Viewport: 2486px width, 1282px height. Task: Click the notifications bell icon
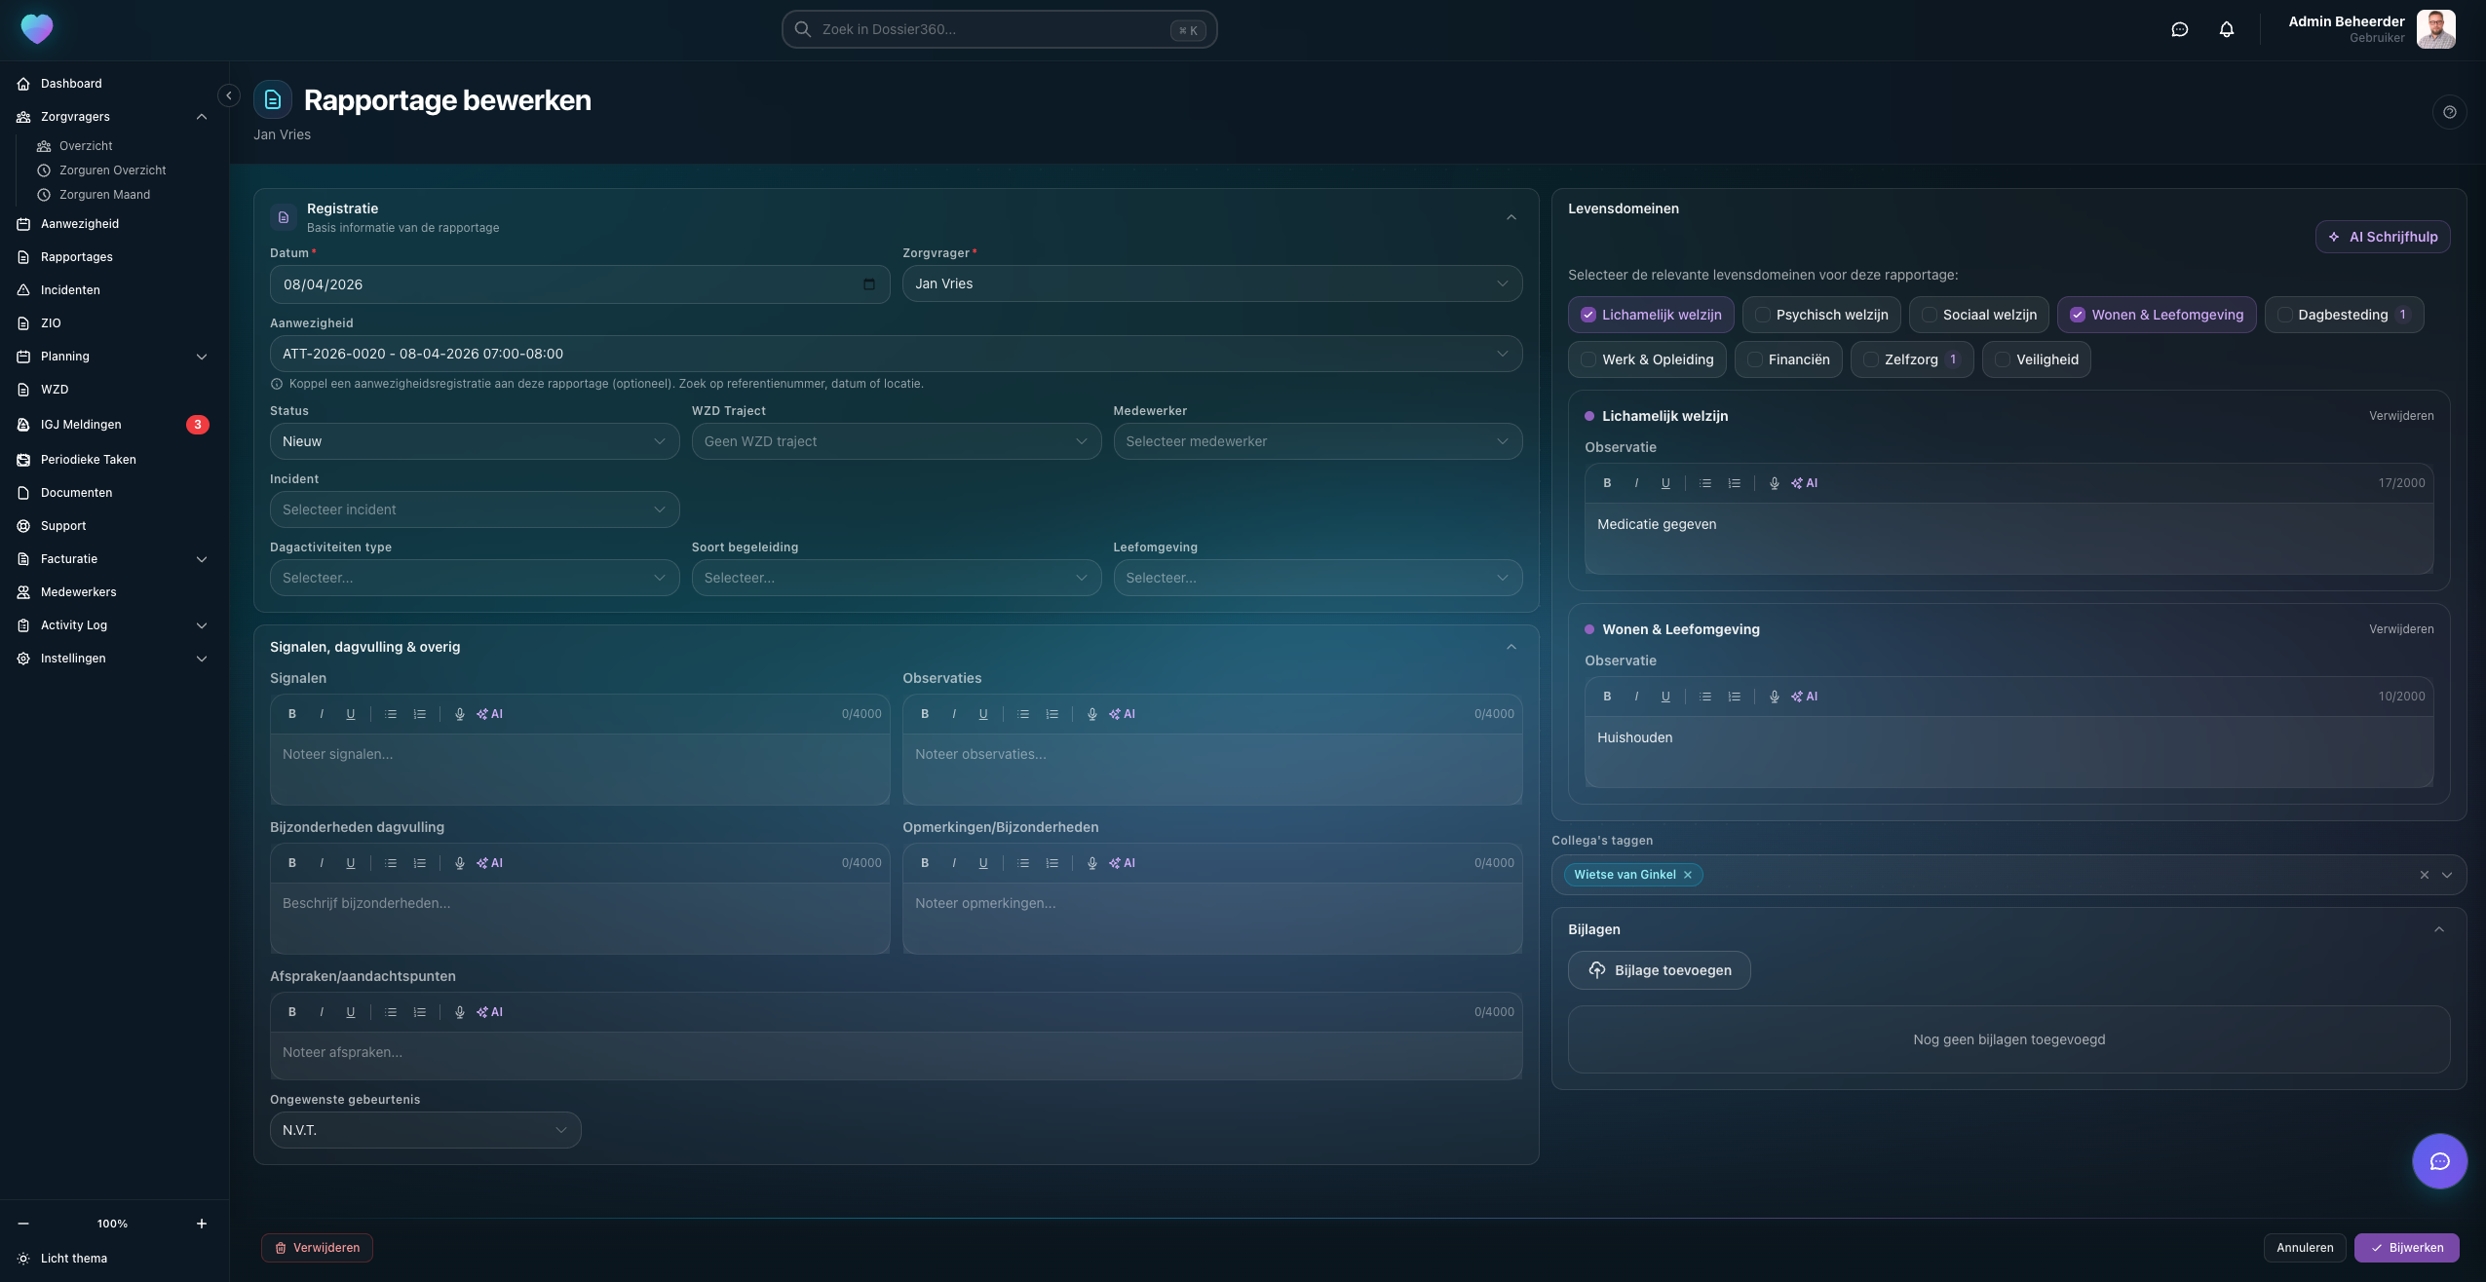2226,29
